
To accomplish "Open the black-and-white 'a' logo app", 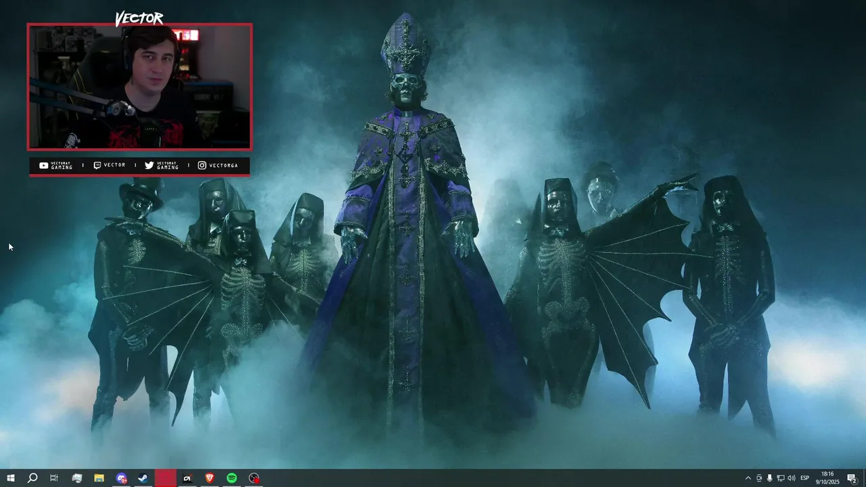I will (x=187, y=478).
